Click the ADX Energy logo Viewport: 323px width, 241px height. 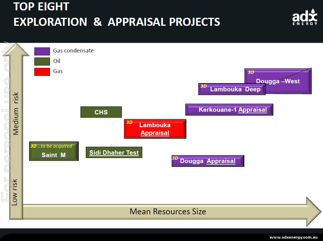point(305,17)
